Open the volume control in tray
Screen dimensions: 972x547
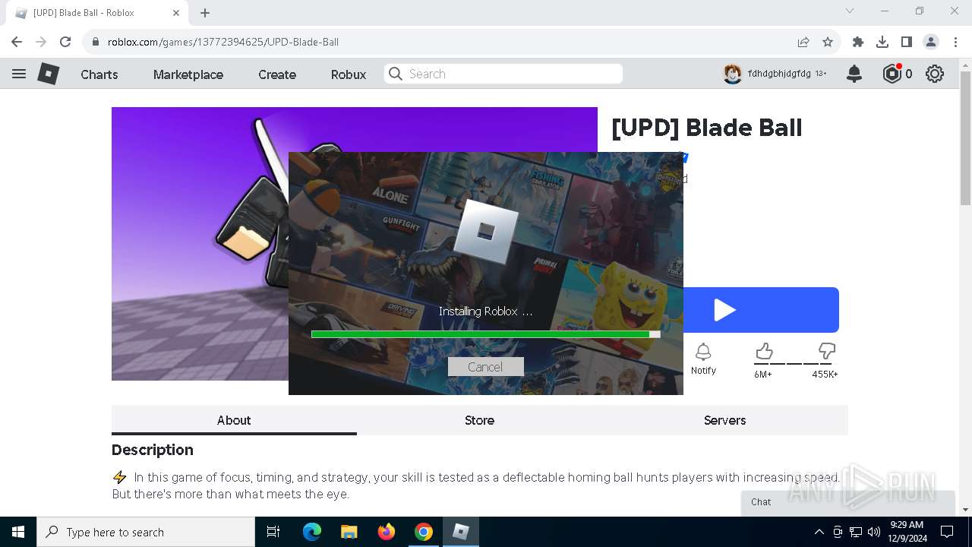[x=874, y=532]
